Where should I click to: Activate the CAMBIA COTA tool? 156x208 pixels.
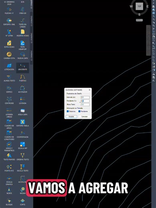point(9,56)
